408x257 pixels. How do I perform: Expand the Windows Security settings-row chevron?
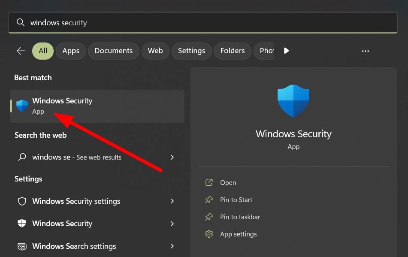pos(172,224)
